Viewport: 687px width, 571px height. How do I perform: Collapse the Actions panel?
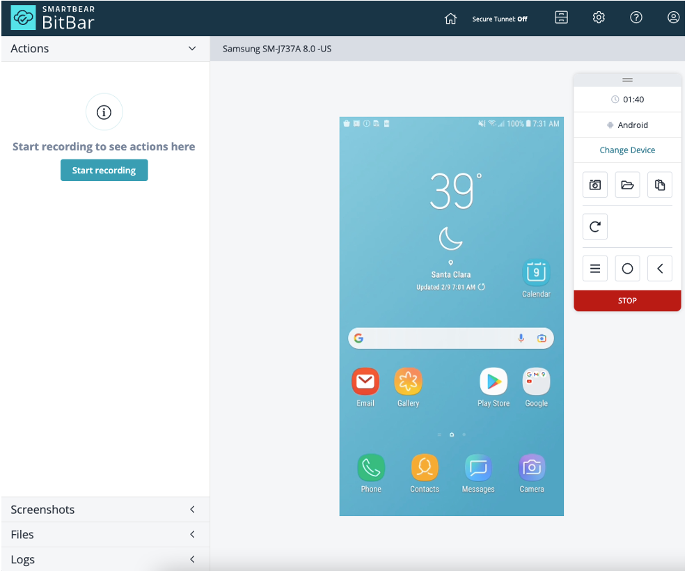point(193,49)
